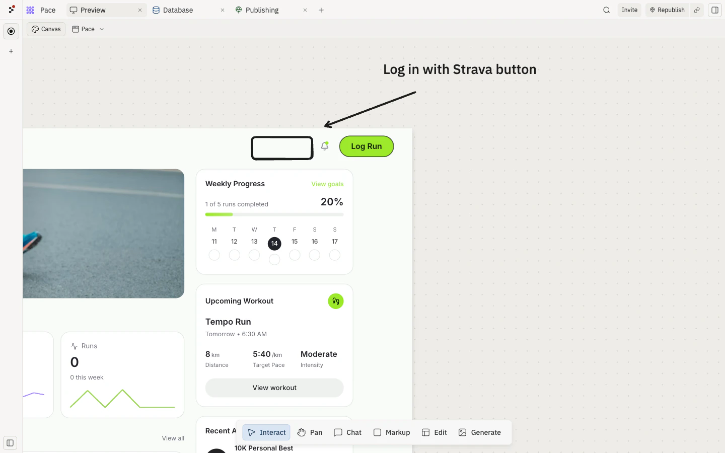This screenshot has width=725, height=453.
Task: Click the weekly progress bar
Action: [274, 214]
